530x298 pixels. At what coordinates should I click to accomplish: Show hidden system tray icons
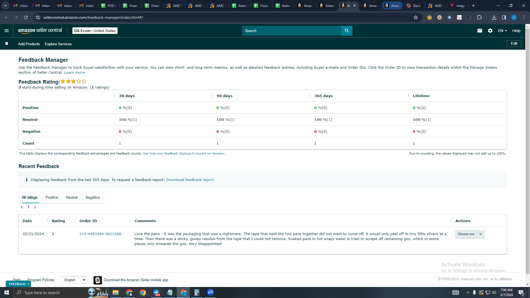(x=468, y=292)
